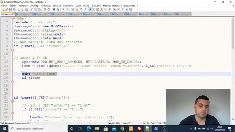Viewport: 235px width, 132px height.
Task: Open the Affichage menu
Action: (35, 5)
